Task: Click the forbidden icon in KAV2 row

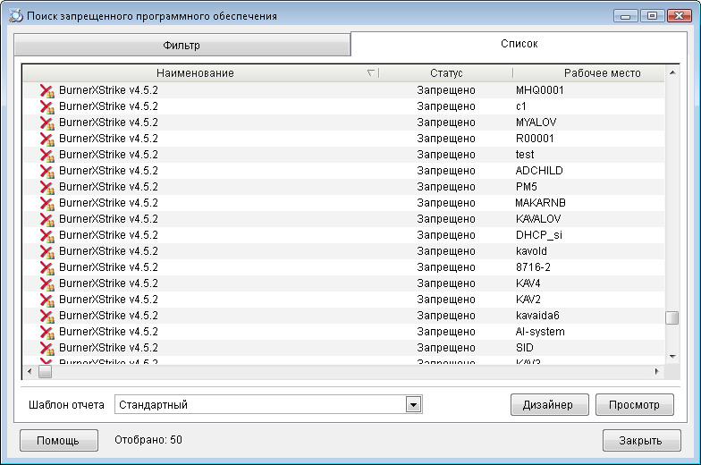Action: (46, 300)
